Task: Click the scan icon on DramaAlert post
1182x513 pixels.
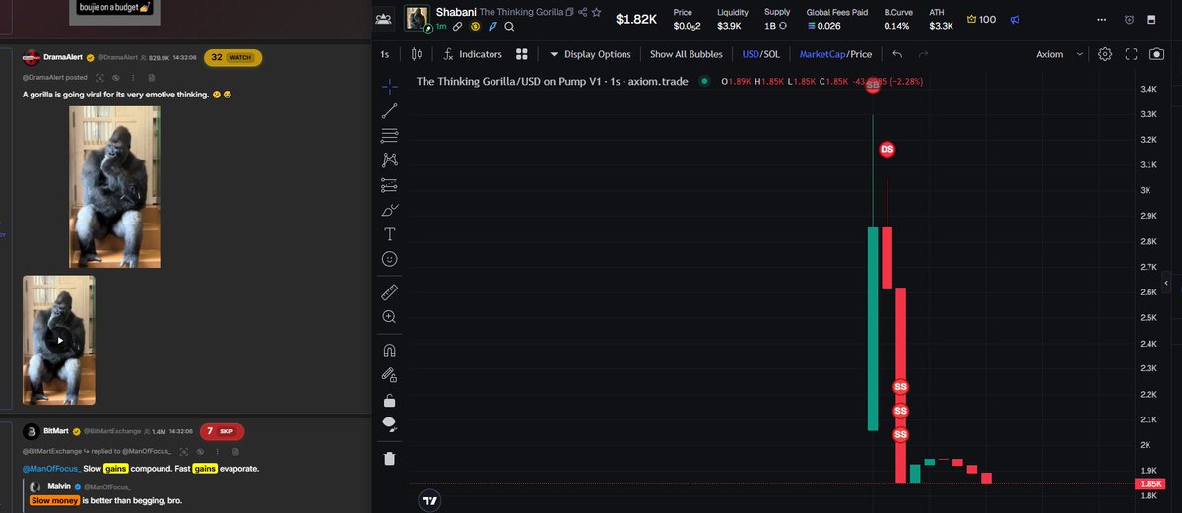Action: tap(100, 76)
